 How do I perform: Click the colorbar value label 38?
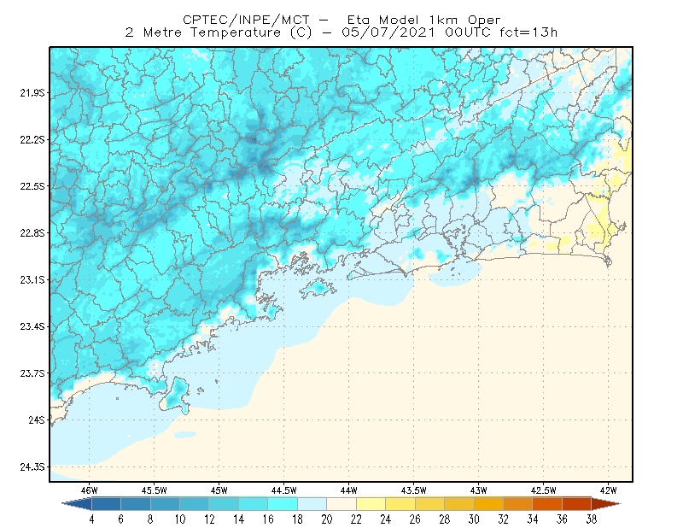[x=591, y=519]
